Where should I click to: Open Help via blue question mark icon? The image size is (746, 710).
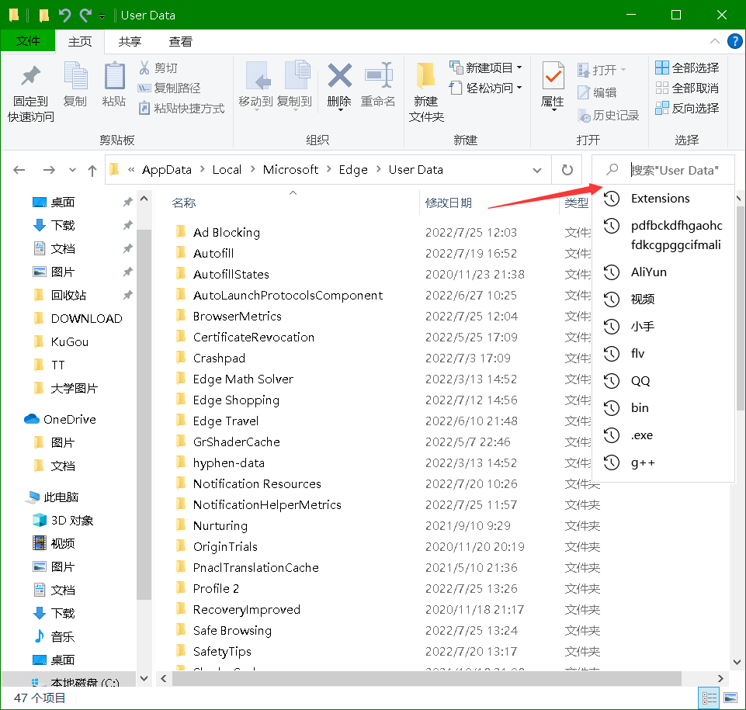[734, 41]
